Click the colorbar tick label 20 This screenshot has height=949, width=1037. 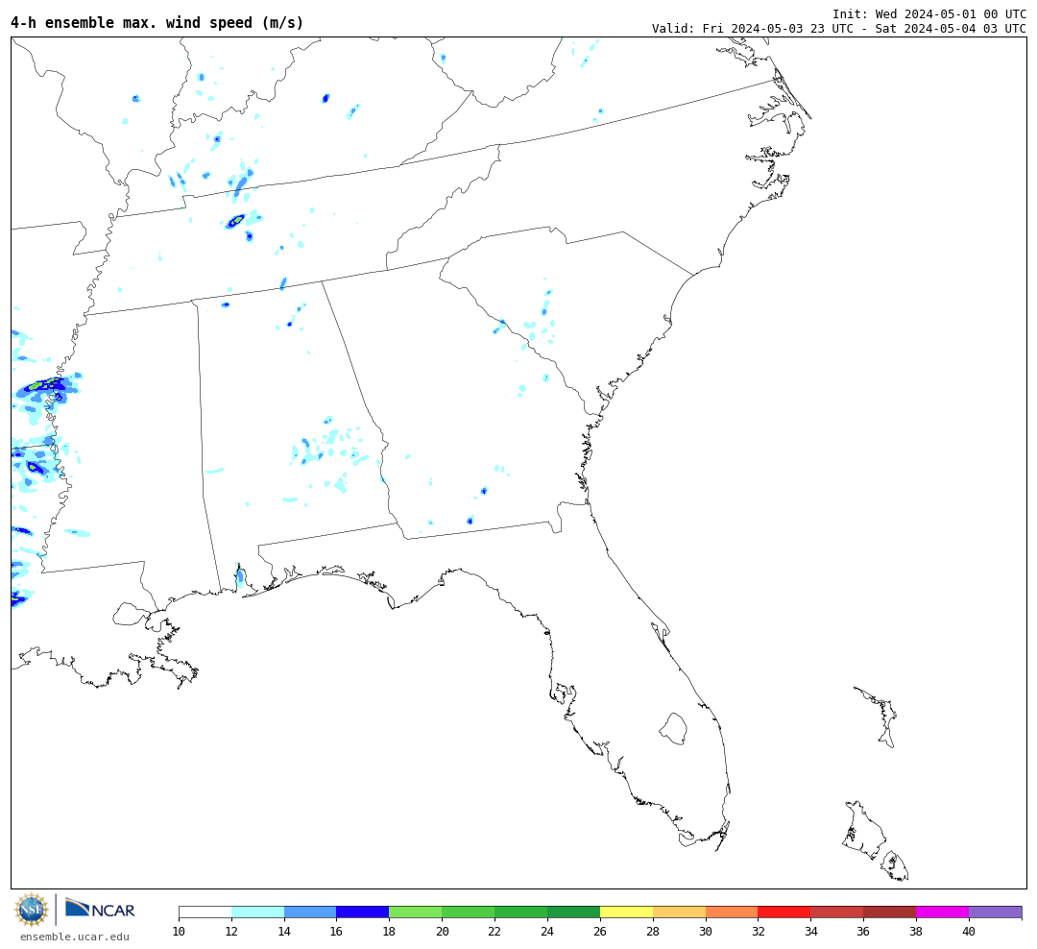(x=442, y=931)
